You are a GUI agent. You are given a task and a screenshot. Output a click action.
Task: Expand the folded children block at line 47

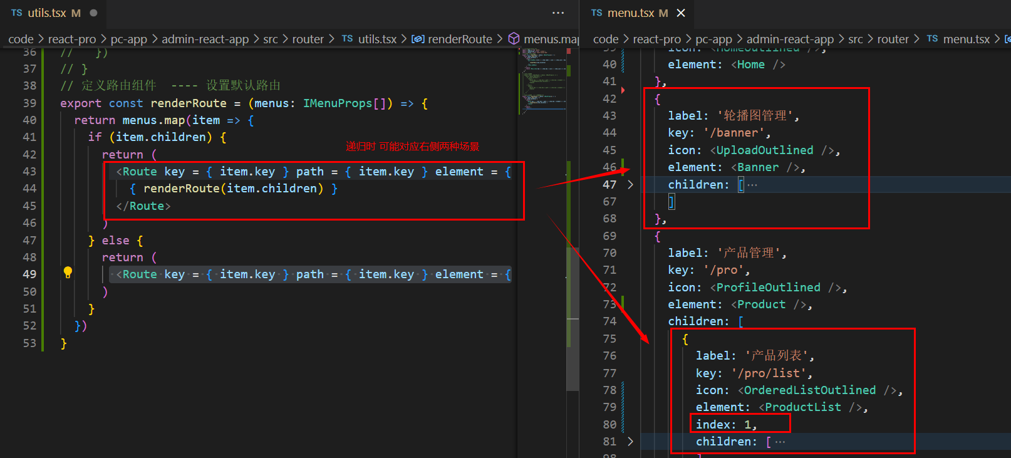(630, 184)
